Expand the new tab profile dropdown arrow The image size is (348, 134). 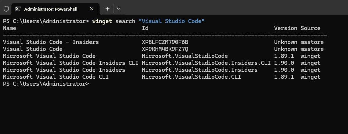pyautogui.click(x=118, y=9)
